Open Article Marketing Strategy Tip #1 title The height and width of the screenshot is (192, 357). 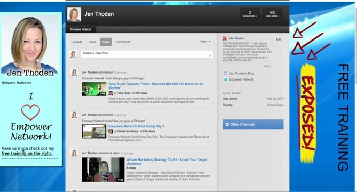tap(167, 162)
